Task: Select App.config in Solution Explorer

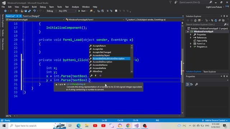Action: 202,40
